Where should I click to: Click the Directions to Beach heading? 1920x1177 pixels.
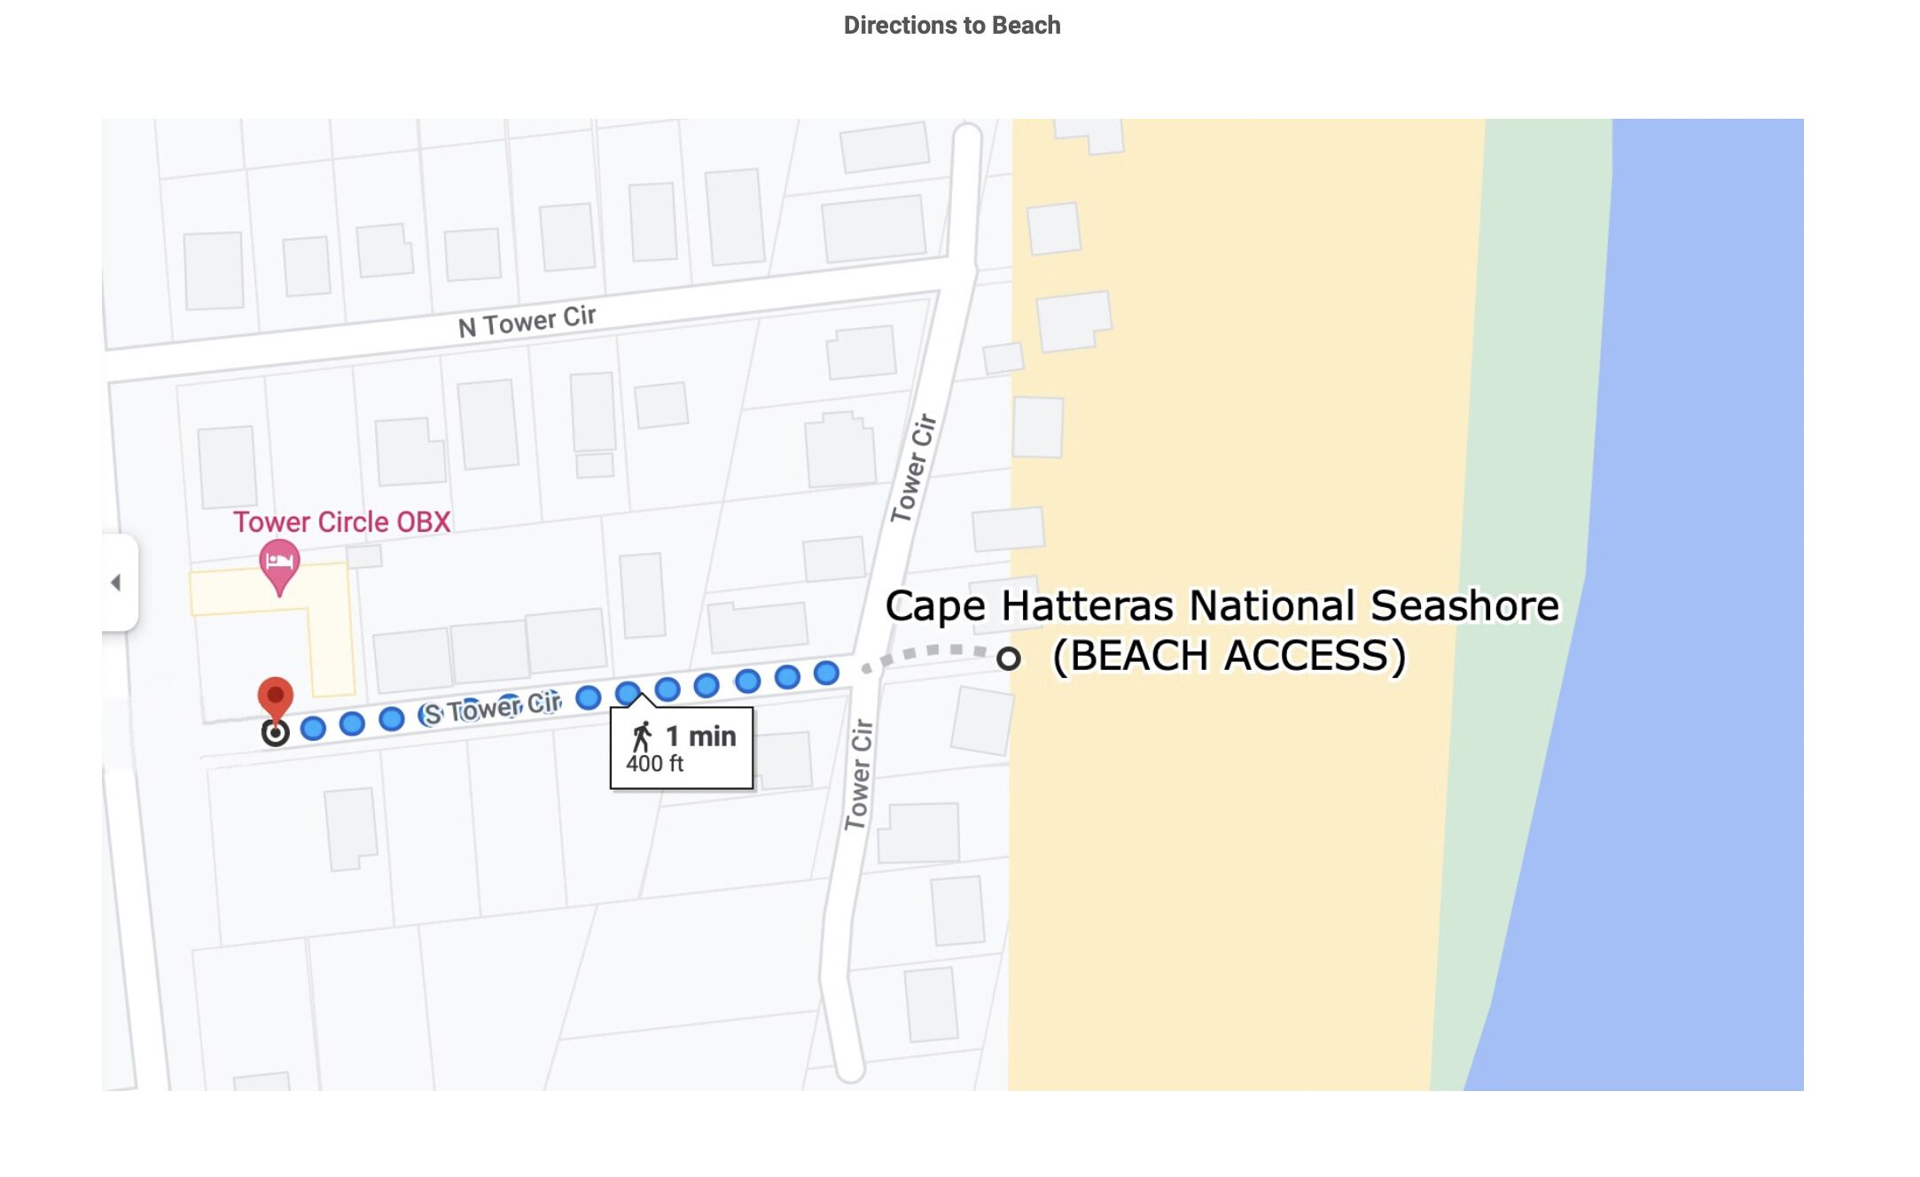click(x=952, y=25)
